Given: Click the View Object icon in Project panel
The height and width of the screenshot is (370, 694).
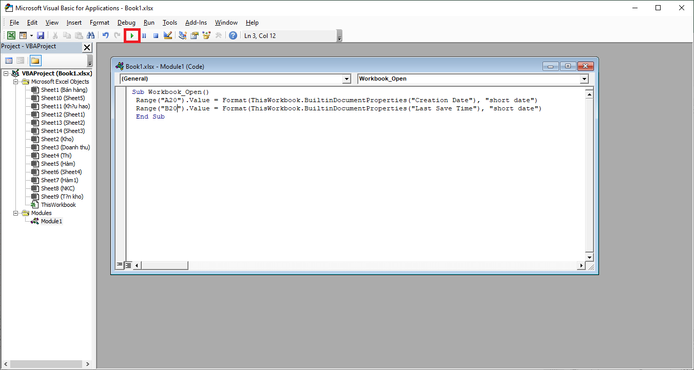Looking at the screenshot, I should coord(20,61).
